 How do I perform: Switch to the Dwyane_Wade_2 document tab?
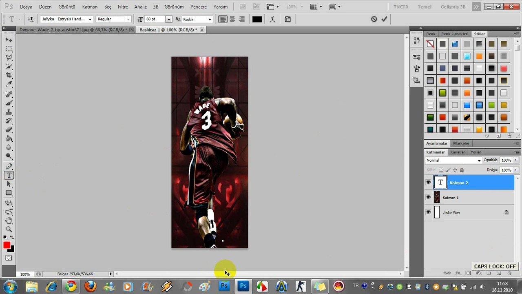click(x=73, y=30)
